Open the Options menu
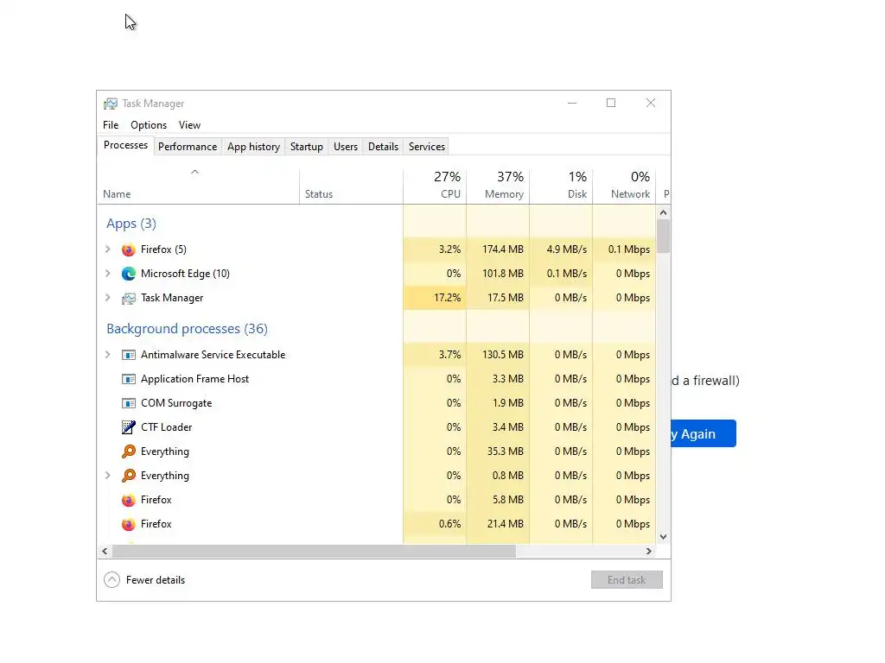The height and width of the screenshot is (663, 885). pos(149,125)
